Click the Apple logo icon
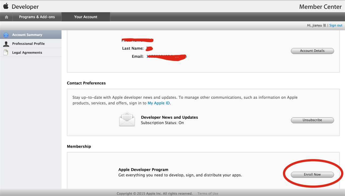The image size is (345, 196). click(x=6, y=6)
